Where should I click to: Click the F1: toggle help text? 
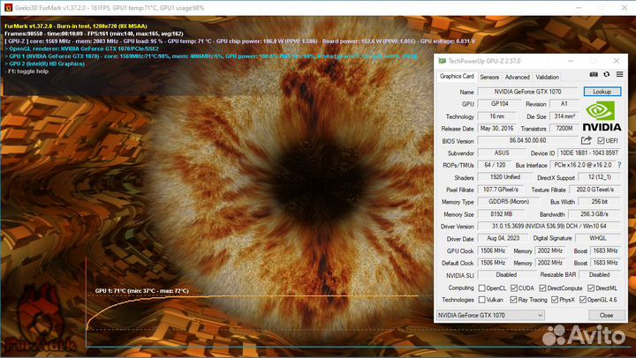(x=26, y=71)
